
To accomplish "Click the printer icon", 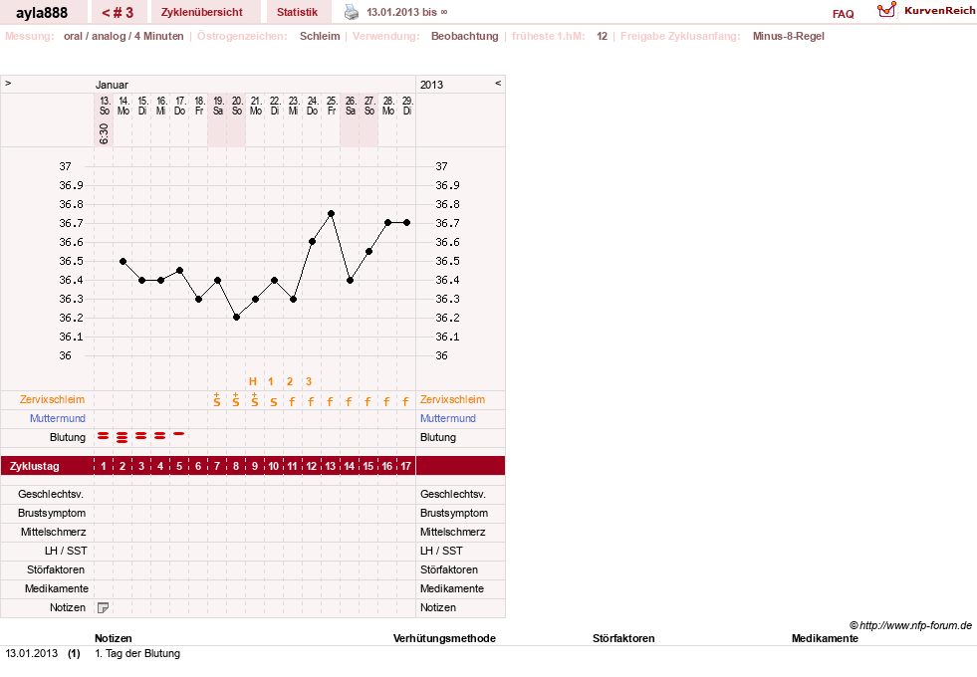I will (352, 12).
